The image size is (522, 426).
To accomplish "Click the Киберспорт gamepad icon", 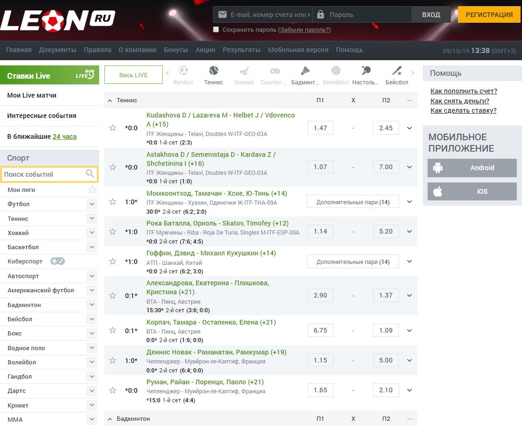I will tap(57, 262).
